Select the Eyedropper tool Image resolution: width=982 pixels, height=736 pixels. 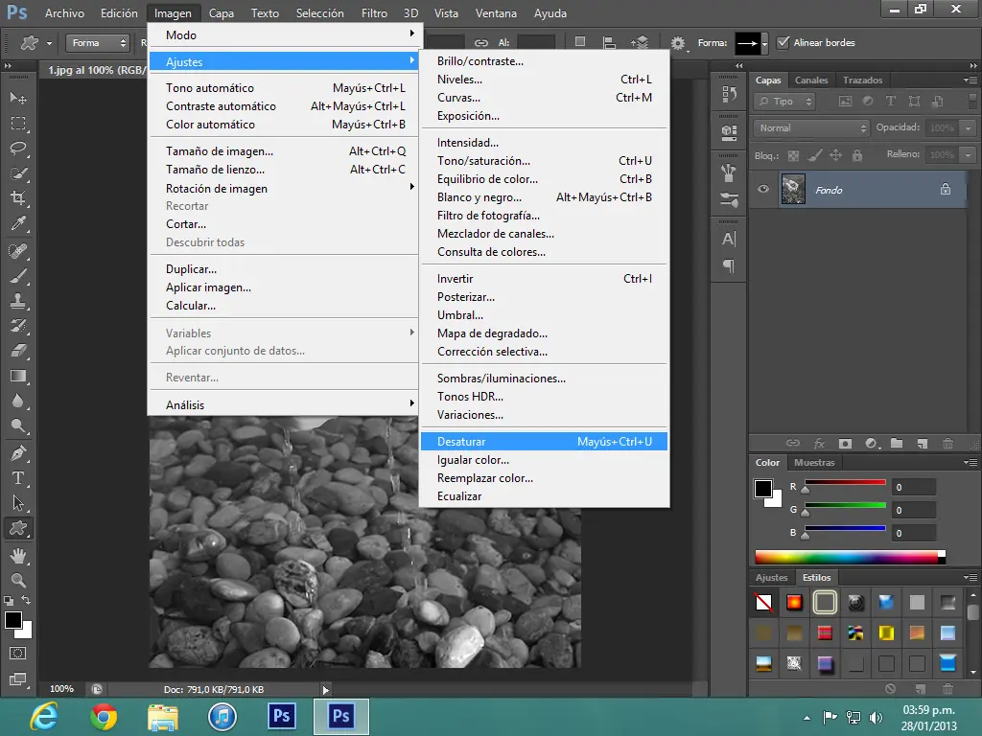click(x=18, y=223)
